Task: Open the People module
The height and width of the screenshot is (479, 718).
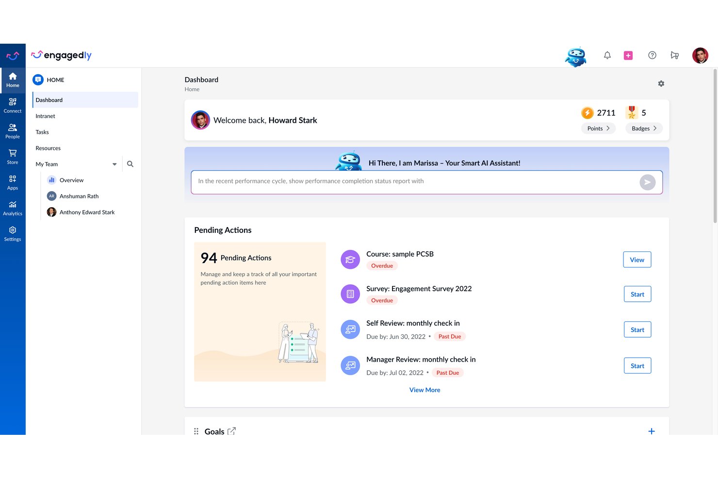Action: (x=13, y=132)
